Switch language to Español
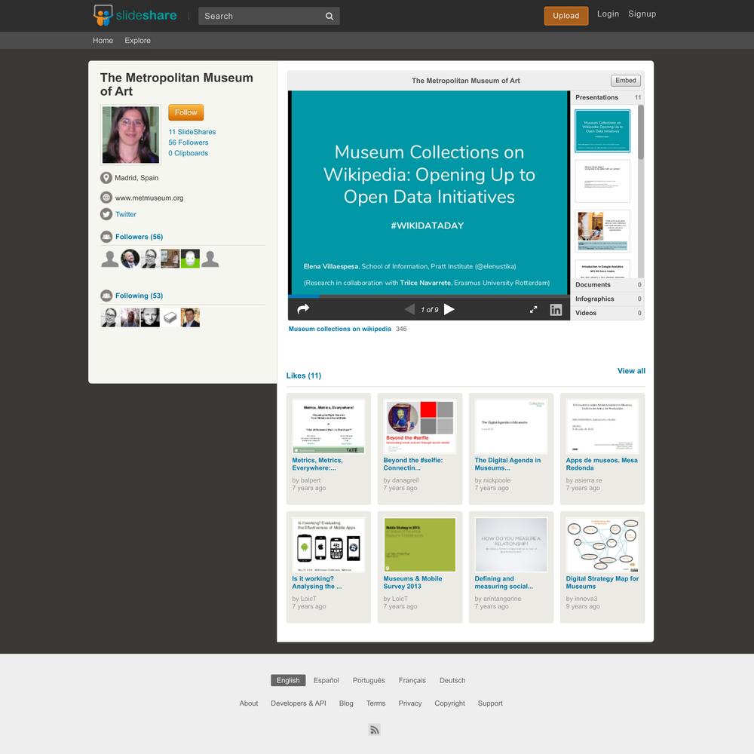Viewport: 754px width, 754px height. coord(326,680)
